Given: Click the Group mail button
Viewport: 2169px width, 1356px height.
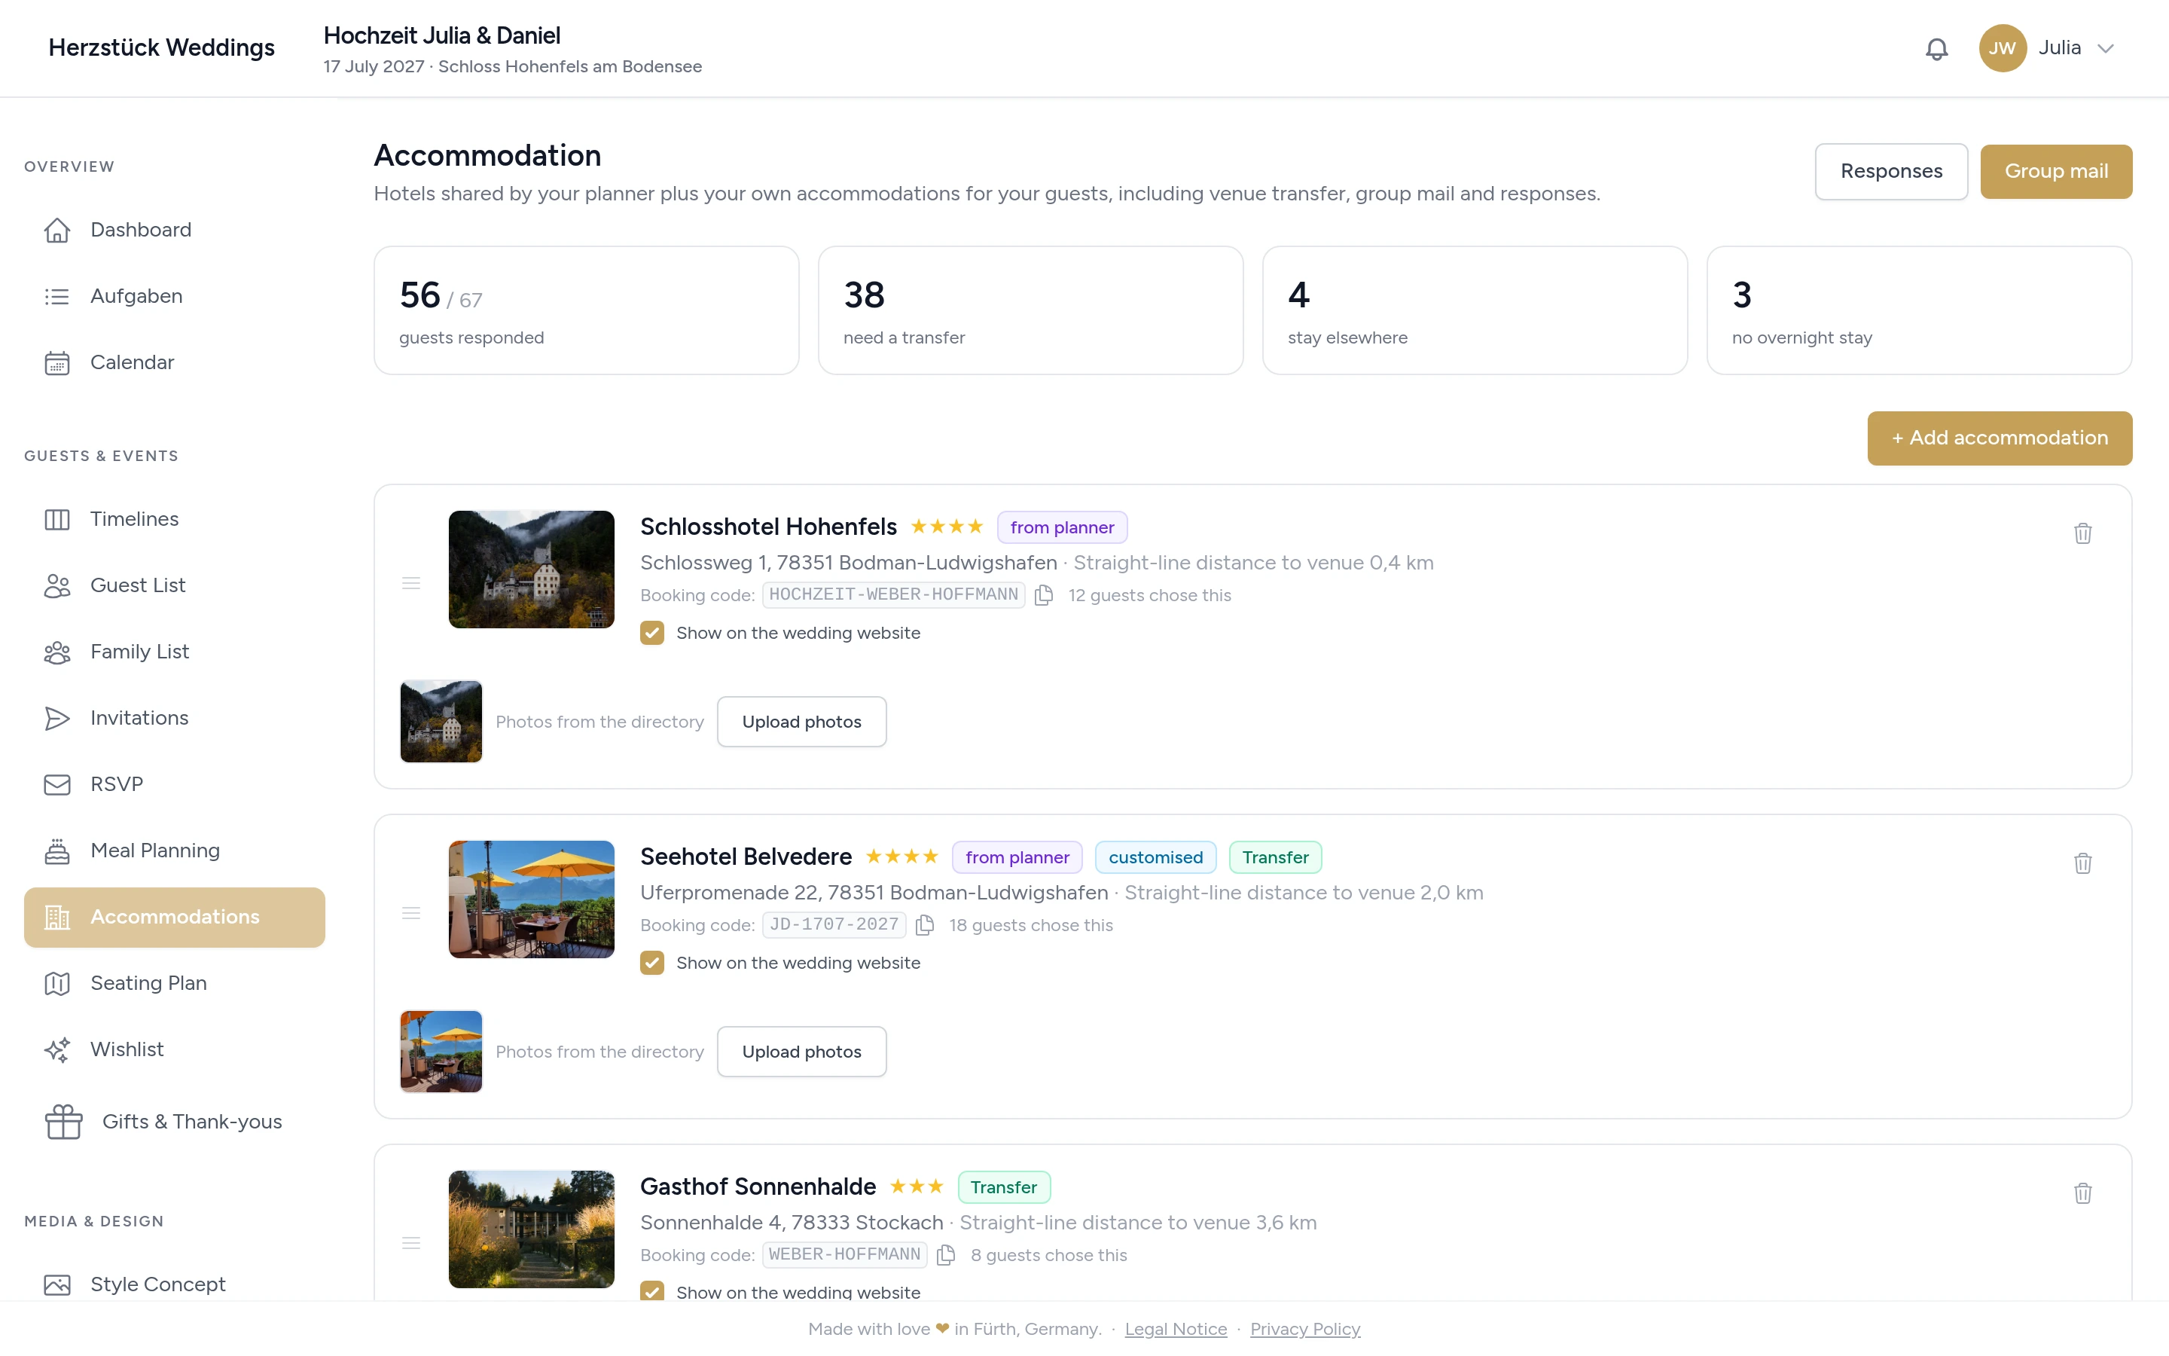Looking at the screenshot, I should tap(2056, 171).
